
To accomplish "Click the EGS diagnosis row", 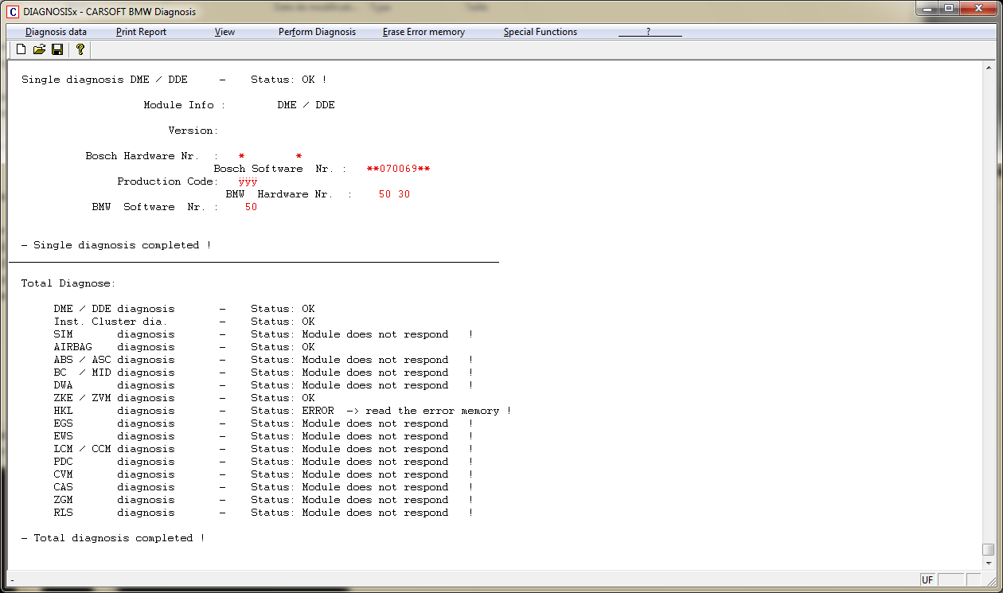I will click(263, 423).
